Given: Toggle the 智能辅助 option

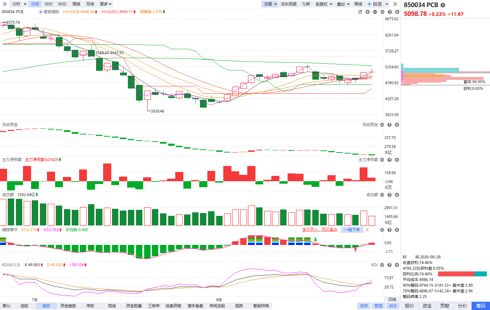Looking at the screenshot, I should pyautogui.click(x=49, y=12).
